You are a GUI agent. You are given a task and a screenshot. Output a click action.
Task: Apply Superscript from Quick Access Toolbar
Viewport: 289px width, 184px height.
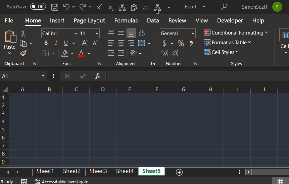(99, 7)
